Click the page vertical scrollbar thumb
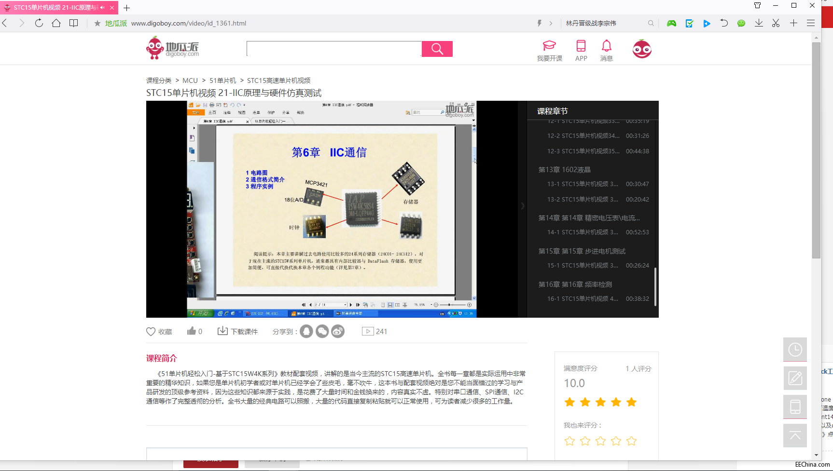The image size is (833, 471). tap(816, 150)
